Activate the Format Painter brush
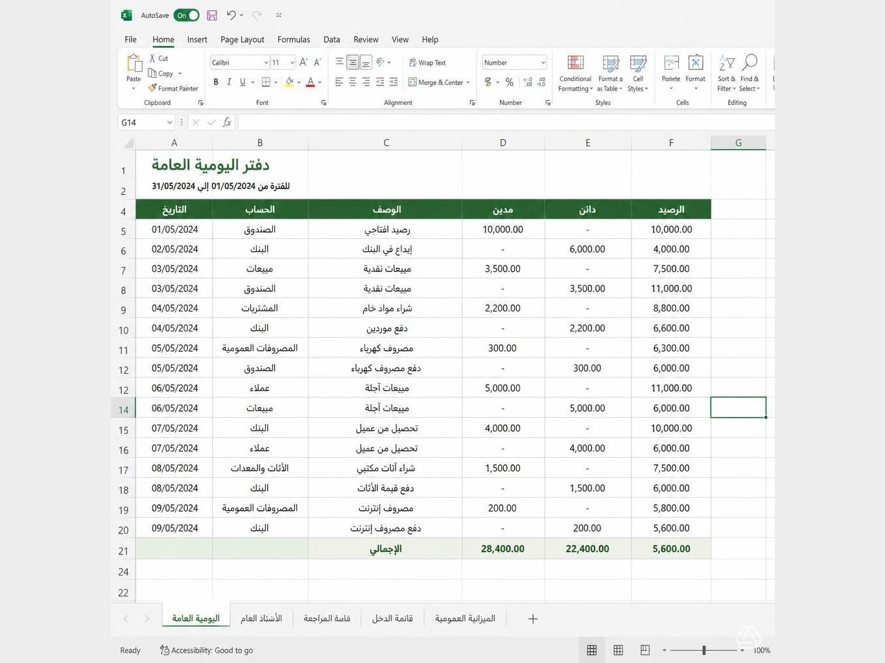 tap(152, 88)
